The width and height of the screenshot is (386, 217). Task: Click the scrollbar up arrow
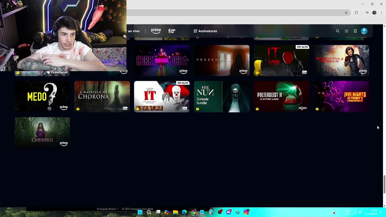click(x=384, y=26)
